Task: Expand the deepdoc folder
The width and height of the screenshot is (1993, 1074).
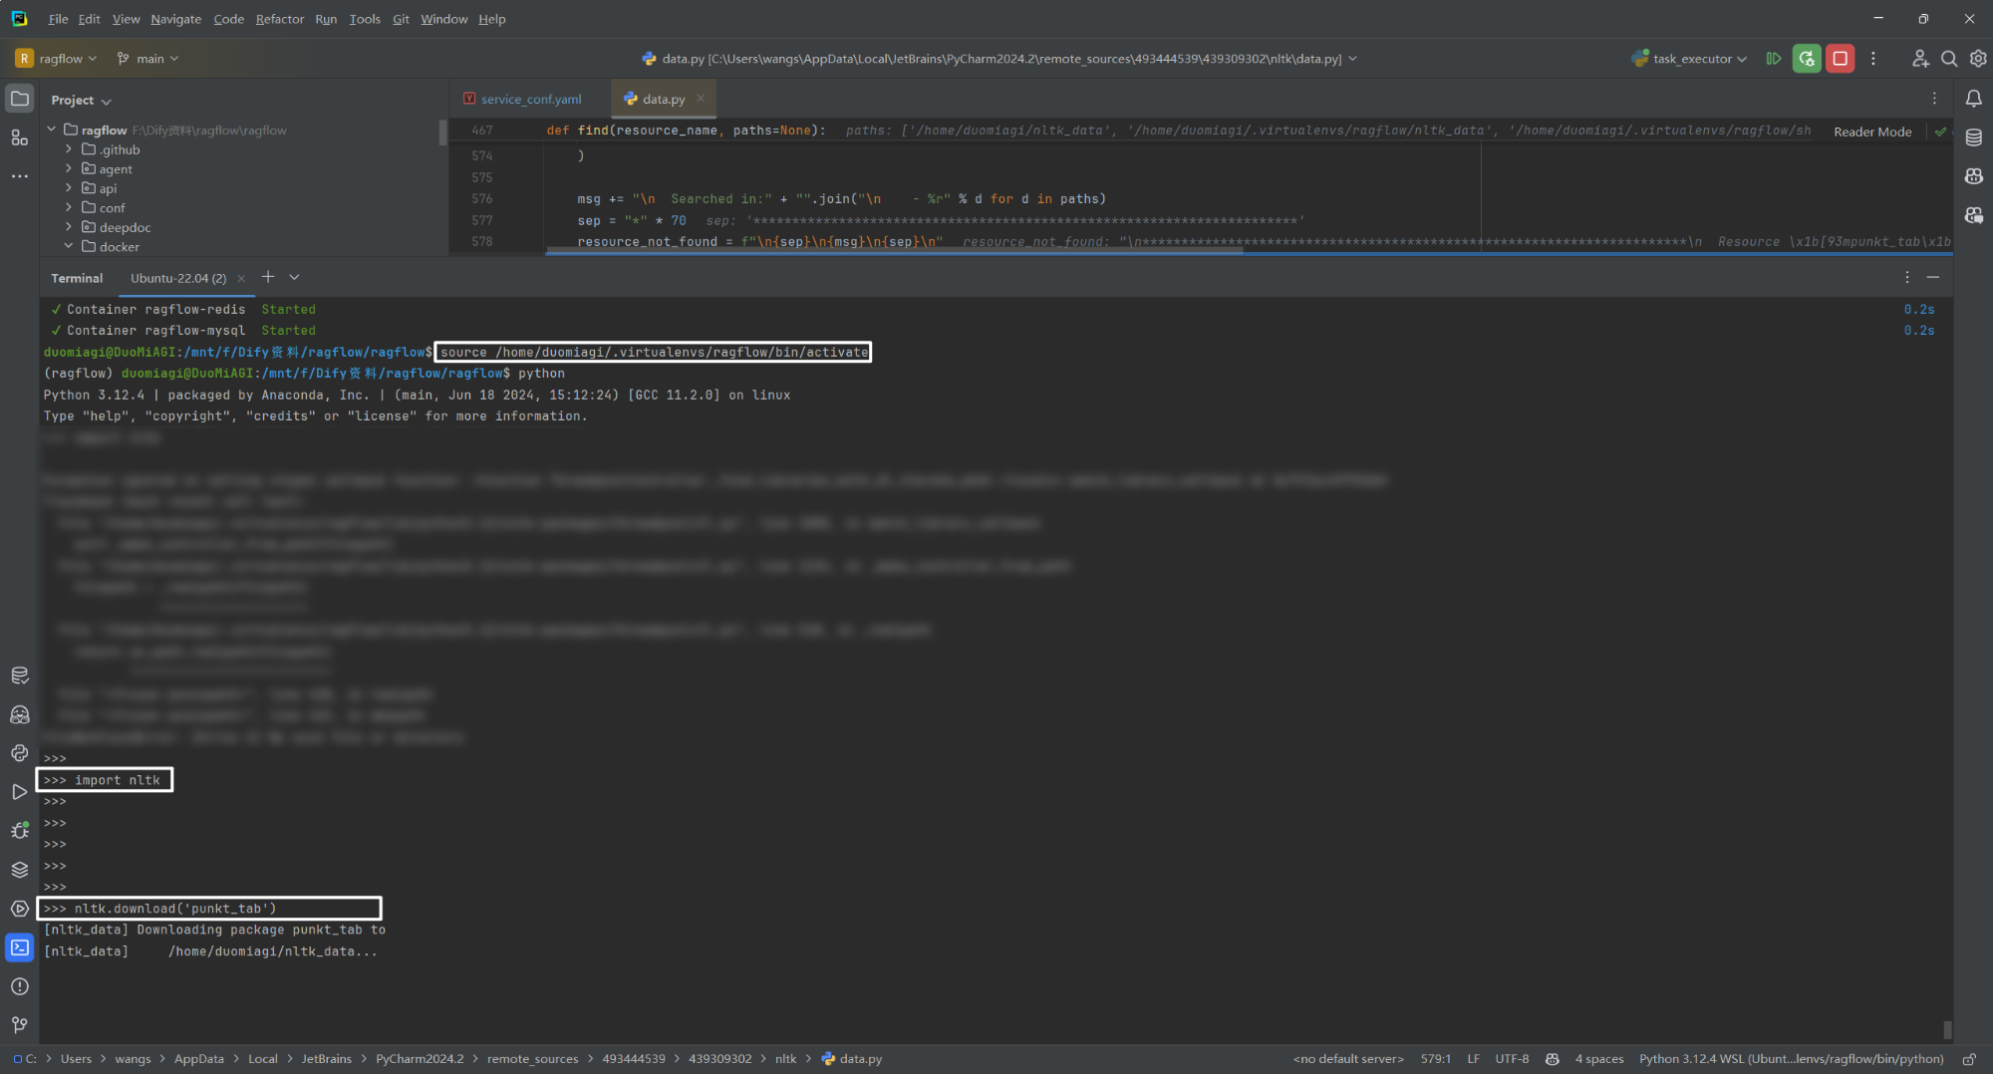Action: tap(69, 227)
